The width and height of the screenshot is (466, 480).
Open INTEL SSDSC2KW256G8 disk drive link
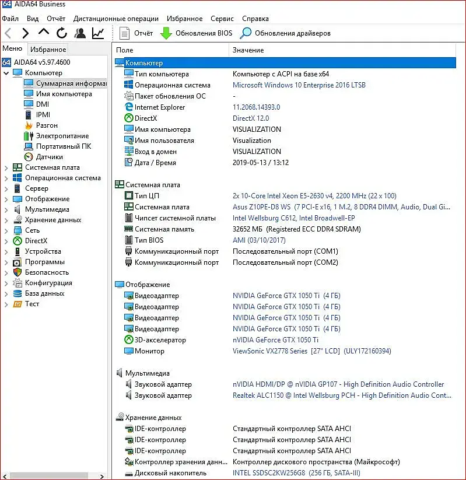point(296,473)
